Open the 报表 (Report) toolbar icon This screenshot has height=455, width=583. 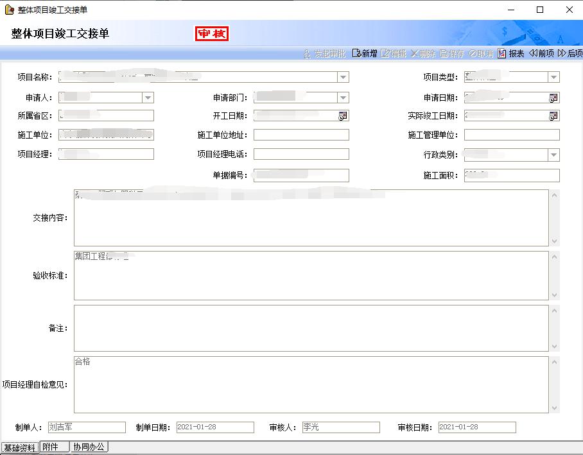[510, 54]
